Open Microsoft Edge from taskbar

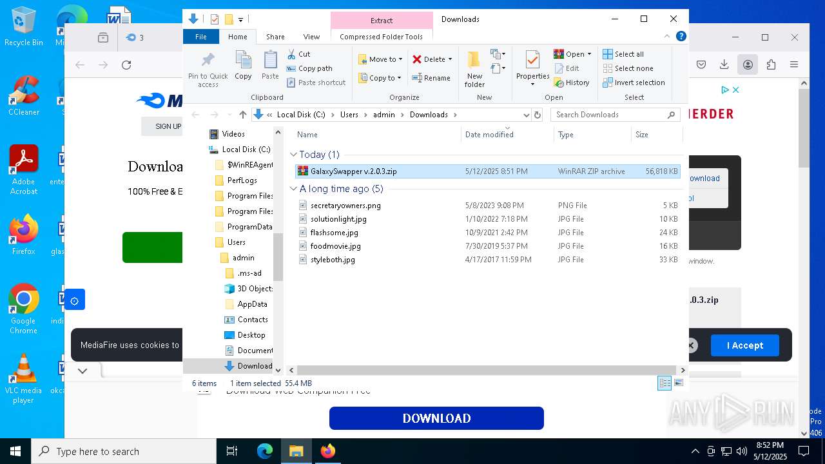pyautogui.click(x=265, y=451)
